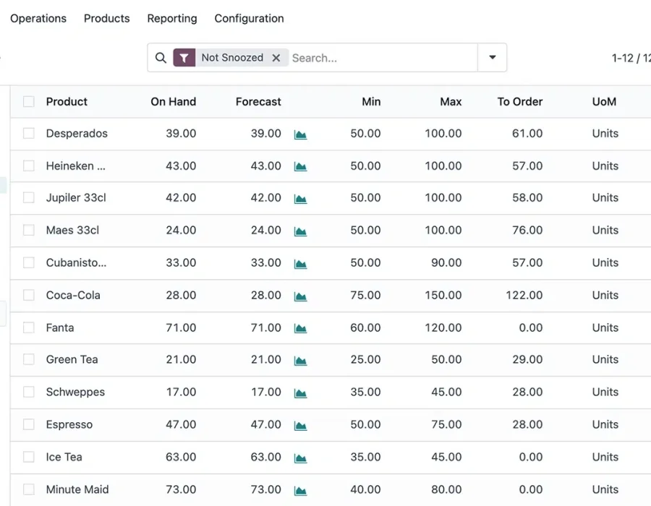The height and width of the screenshot is (506, 651).
Task: Open Fanta's forecast graph
Action: (x=301, y=327)
